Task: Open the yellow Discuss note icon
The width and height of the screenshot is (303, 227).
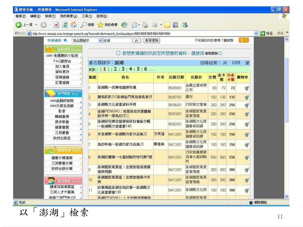Action: click(x=167, y=25)
